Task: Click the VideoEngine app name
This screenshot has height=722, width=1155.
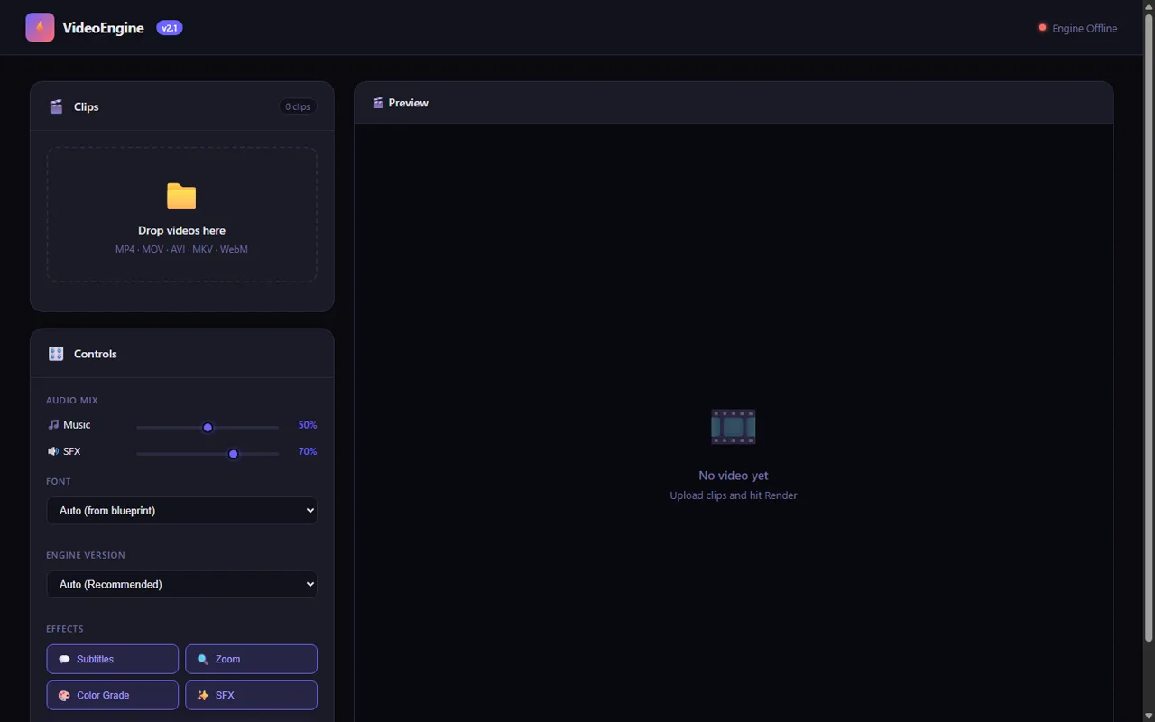Action: pos(103,28)
